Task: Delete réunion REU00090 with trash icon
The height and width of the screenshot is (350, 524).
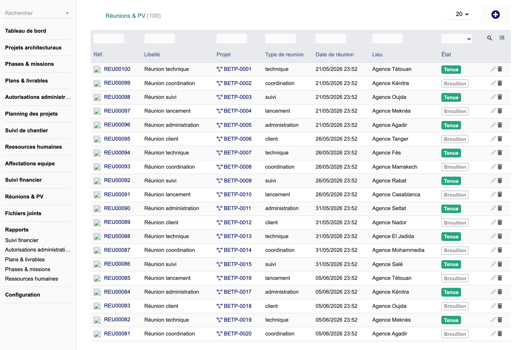Action: click(x=500, y=208)
